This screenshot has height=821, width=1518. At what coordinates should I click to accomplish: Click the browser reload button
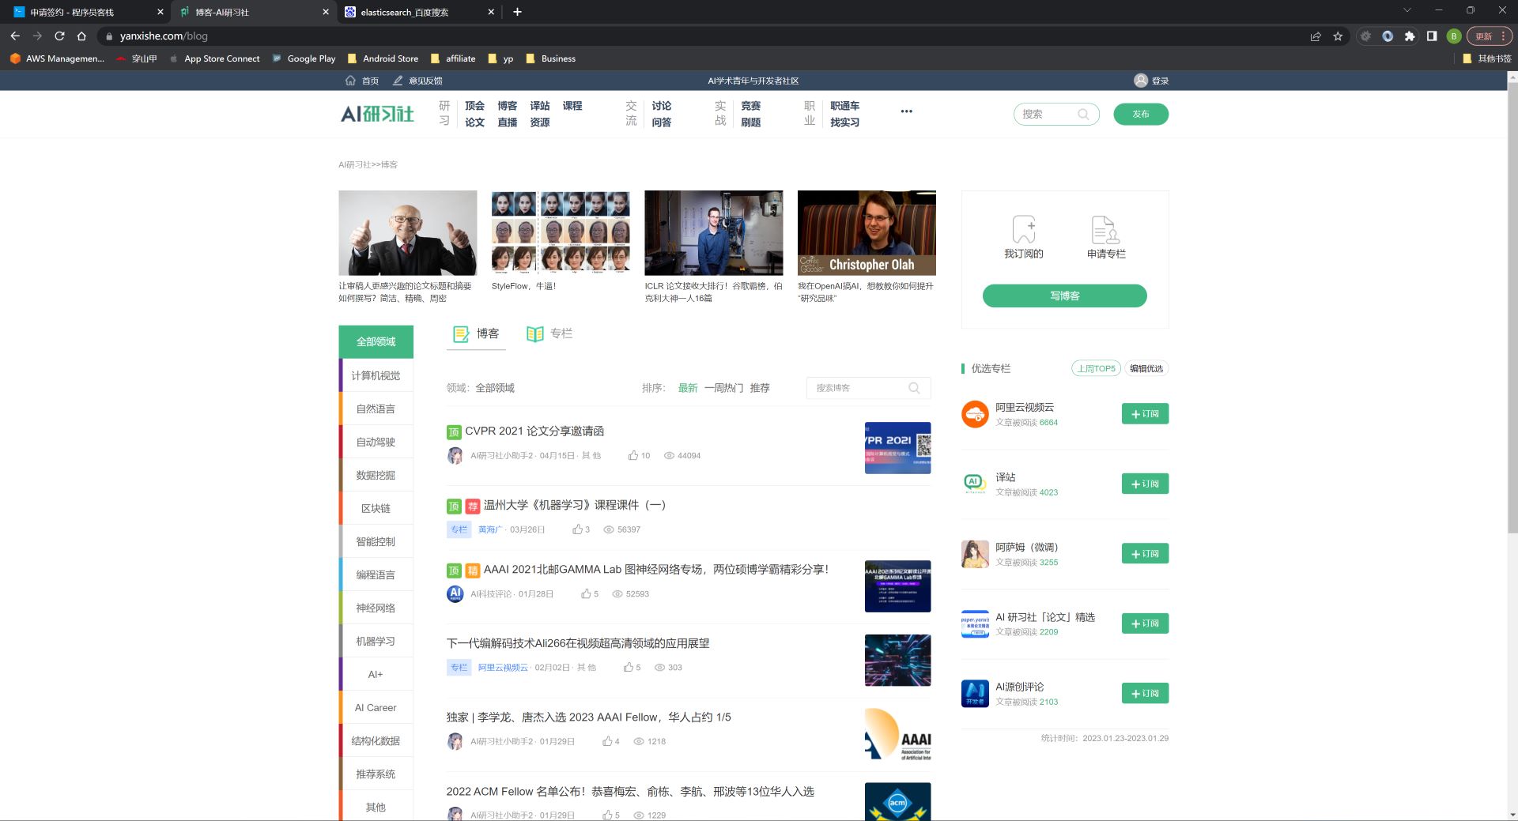pos(59,36)
